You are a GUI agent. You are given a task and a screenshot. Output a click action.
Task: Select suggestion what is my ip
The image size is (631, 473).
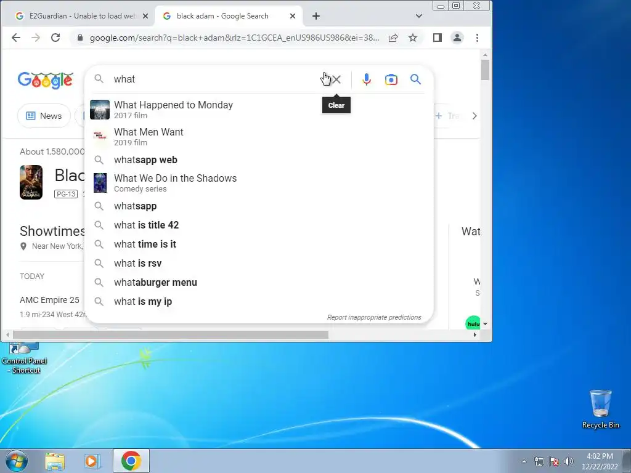(x=259, y=301)
